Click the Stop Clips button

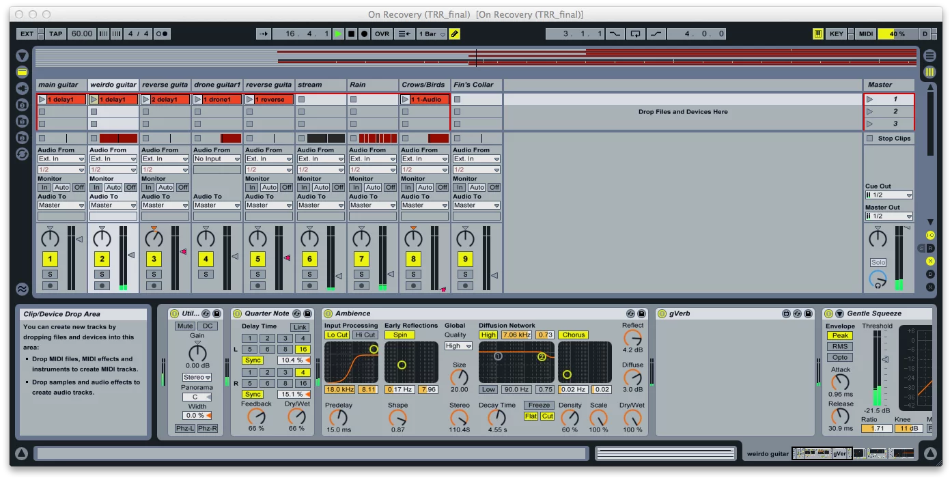(888, 139)
